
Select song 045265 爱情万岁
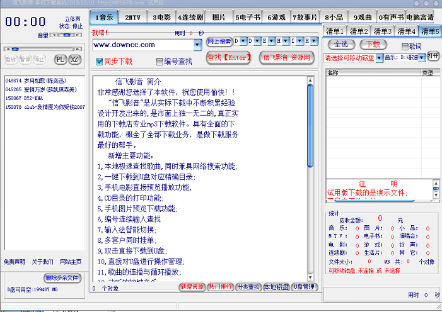pyautogui.click(x=41, y=89)
